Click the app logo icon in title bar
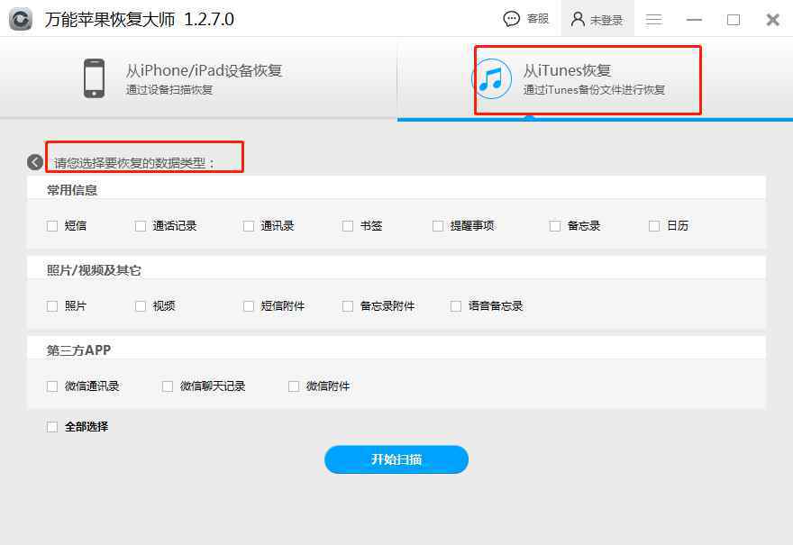 tap(20, 19)
